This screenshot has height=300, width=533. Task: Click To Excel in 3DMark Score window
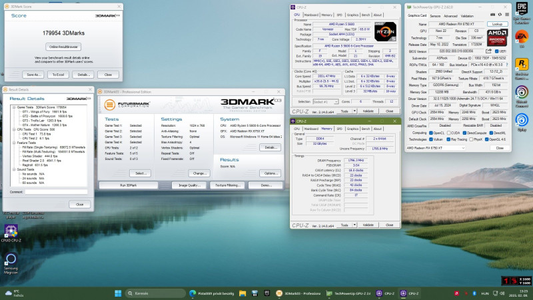click(58, 75)
